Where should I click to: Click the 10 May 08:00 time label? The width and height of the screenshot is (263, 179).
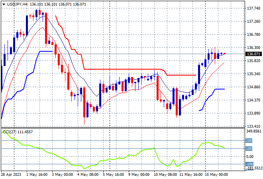click(165, 175)
